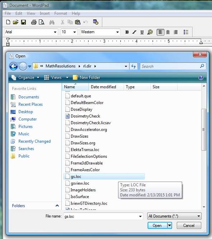Screen dimensions: 212x239
Task: Open the Arial font name dropdown
Action: coord(55,32)
